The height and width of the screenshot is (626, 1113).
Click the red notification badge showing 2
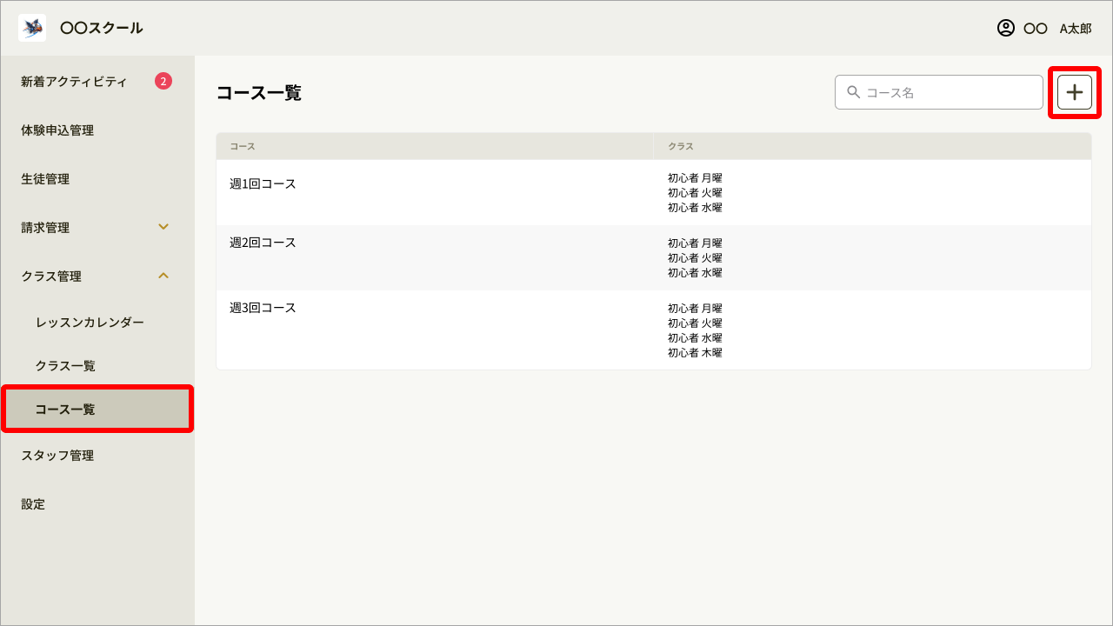click(162, 80)
